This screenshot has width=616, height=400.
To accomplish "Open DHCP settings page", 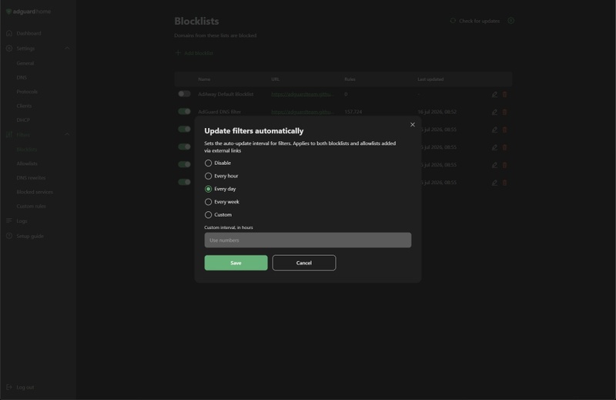I will click(23, 120).
